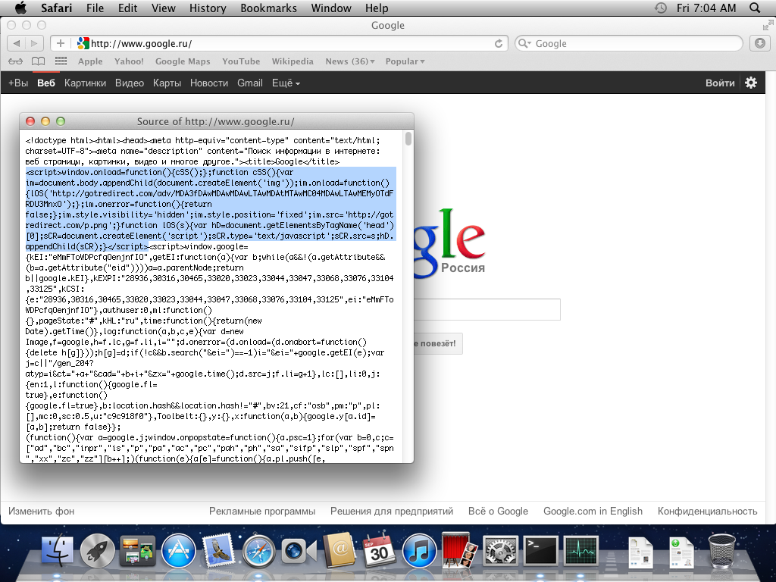Click the Safari forward navigation arrow
Screen dimensions: 776x582
tap(34, 43)
